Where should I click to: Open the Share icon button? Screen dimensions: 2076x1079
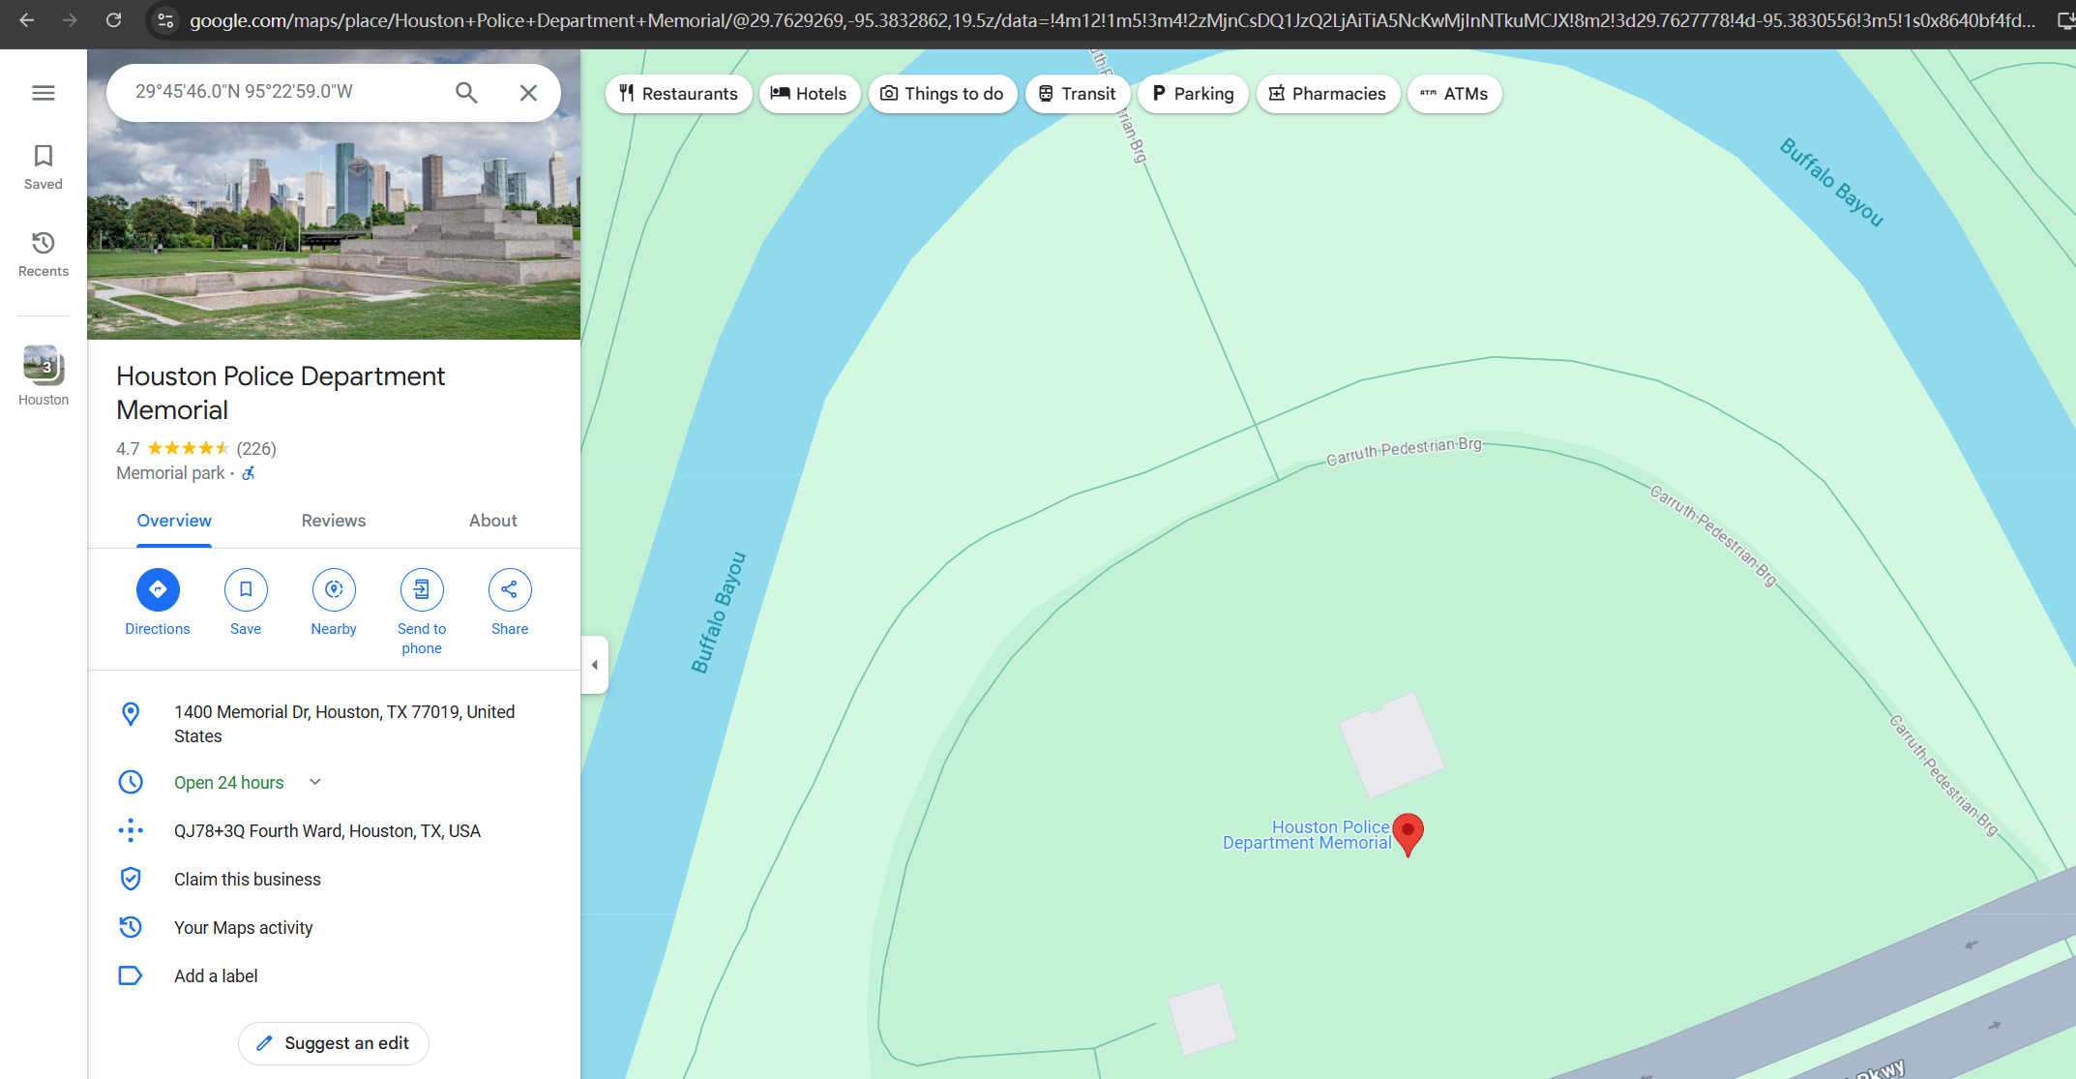[510, 589]
